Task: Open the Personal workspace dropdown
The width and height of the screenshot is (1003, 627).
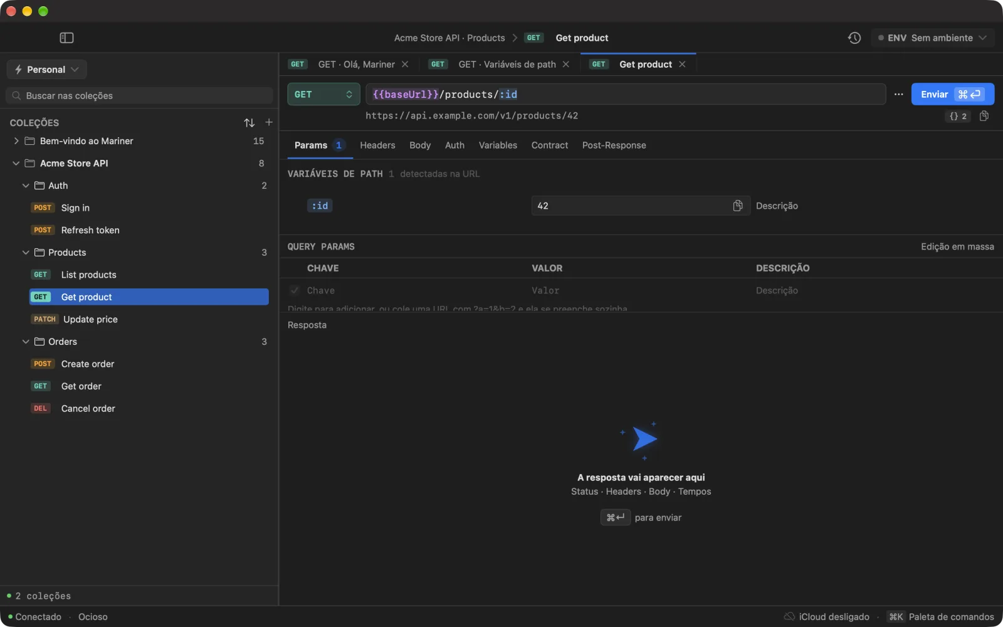Action: click(46, 70)
